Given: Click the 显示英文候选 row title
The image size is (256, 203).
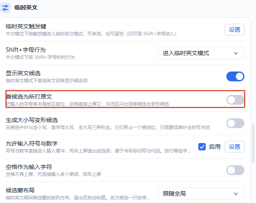Looking at the screenshot, I should tap(23, 73).
